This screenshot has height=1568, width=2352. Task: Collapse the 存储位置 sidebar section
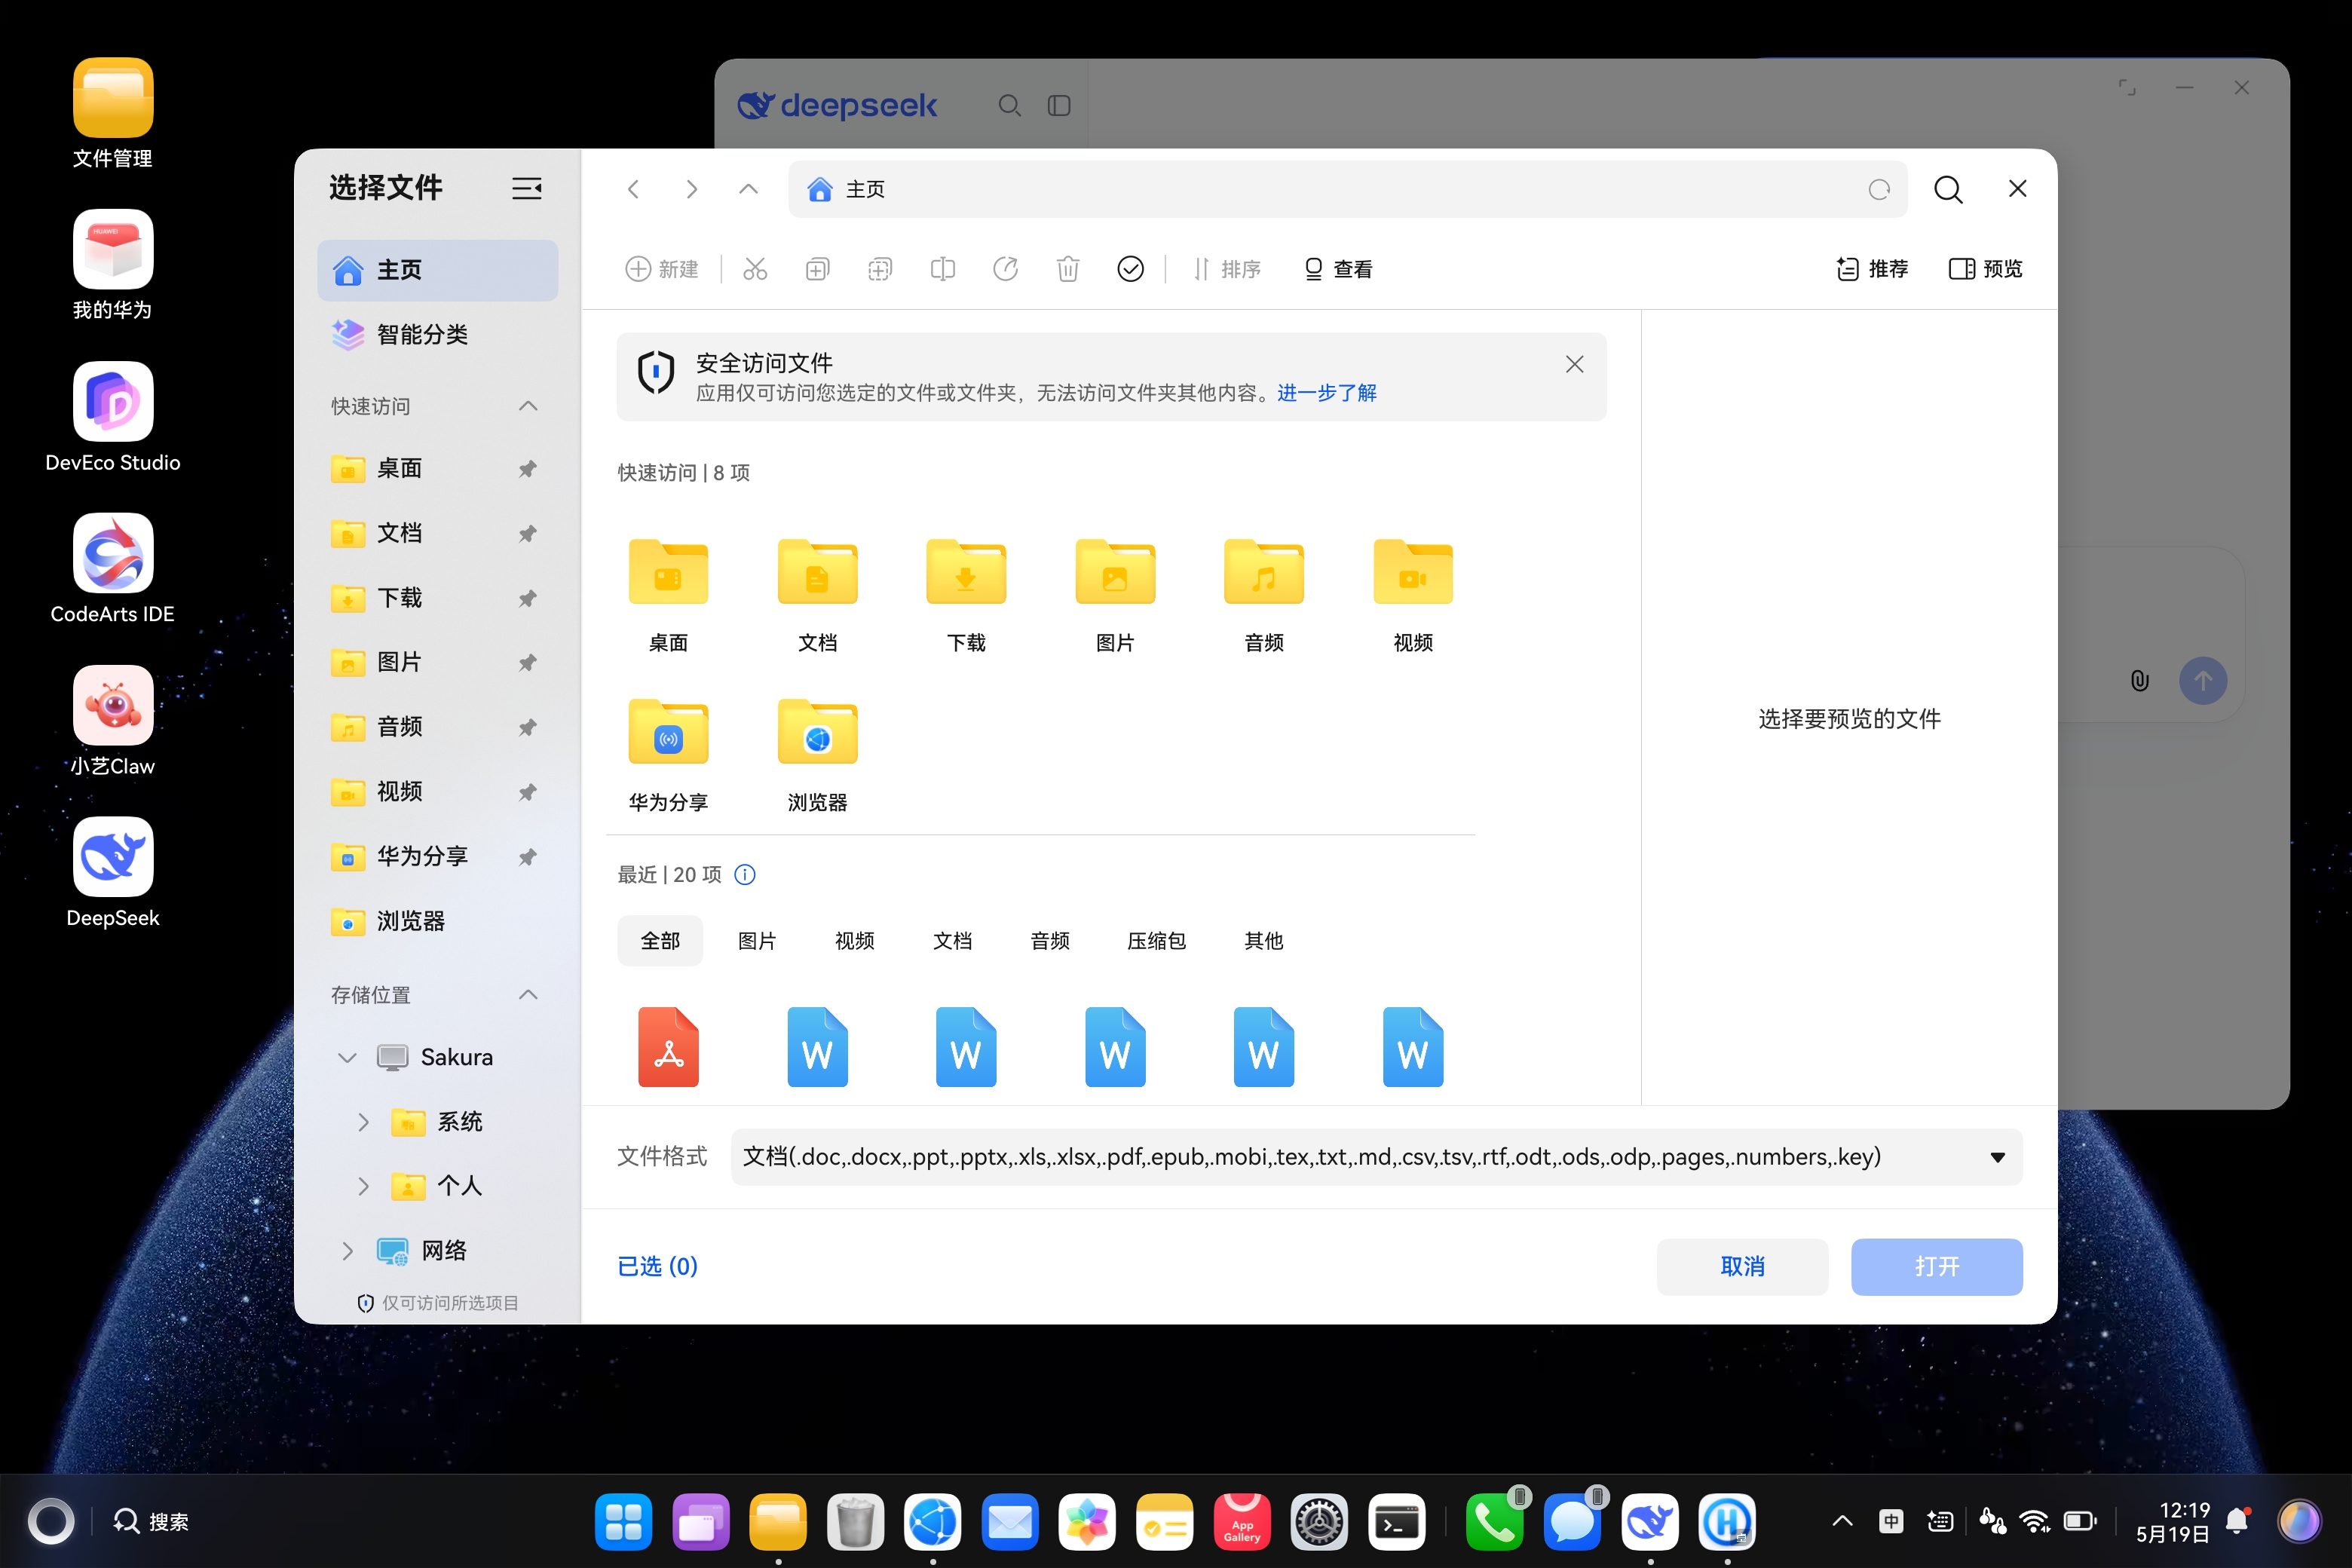528,995
